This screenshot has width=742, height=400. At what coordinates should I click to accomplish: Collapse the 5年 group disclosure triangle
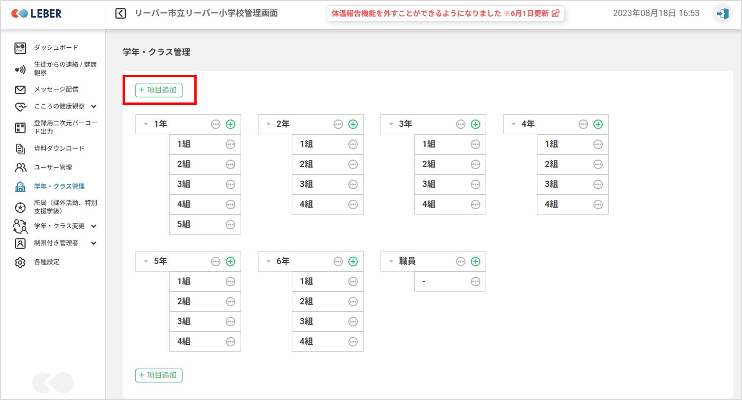click(x=146, y=262)
